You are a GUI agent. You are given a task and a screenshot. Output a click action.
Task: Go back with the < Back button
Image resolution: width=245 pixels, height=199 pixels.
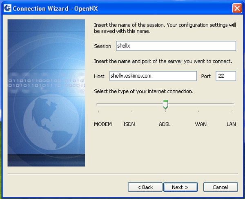coord(145,187)
